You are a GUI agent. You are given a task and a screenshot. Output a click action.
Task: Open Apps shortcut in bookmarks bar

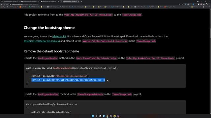[3, 7]
